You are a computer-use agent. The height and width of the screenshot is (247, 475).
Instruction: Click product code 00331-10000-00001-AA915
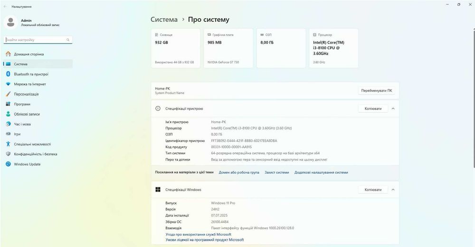tap(231, 147)
